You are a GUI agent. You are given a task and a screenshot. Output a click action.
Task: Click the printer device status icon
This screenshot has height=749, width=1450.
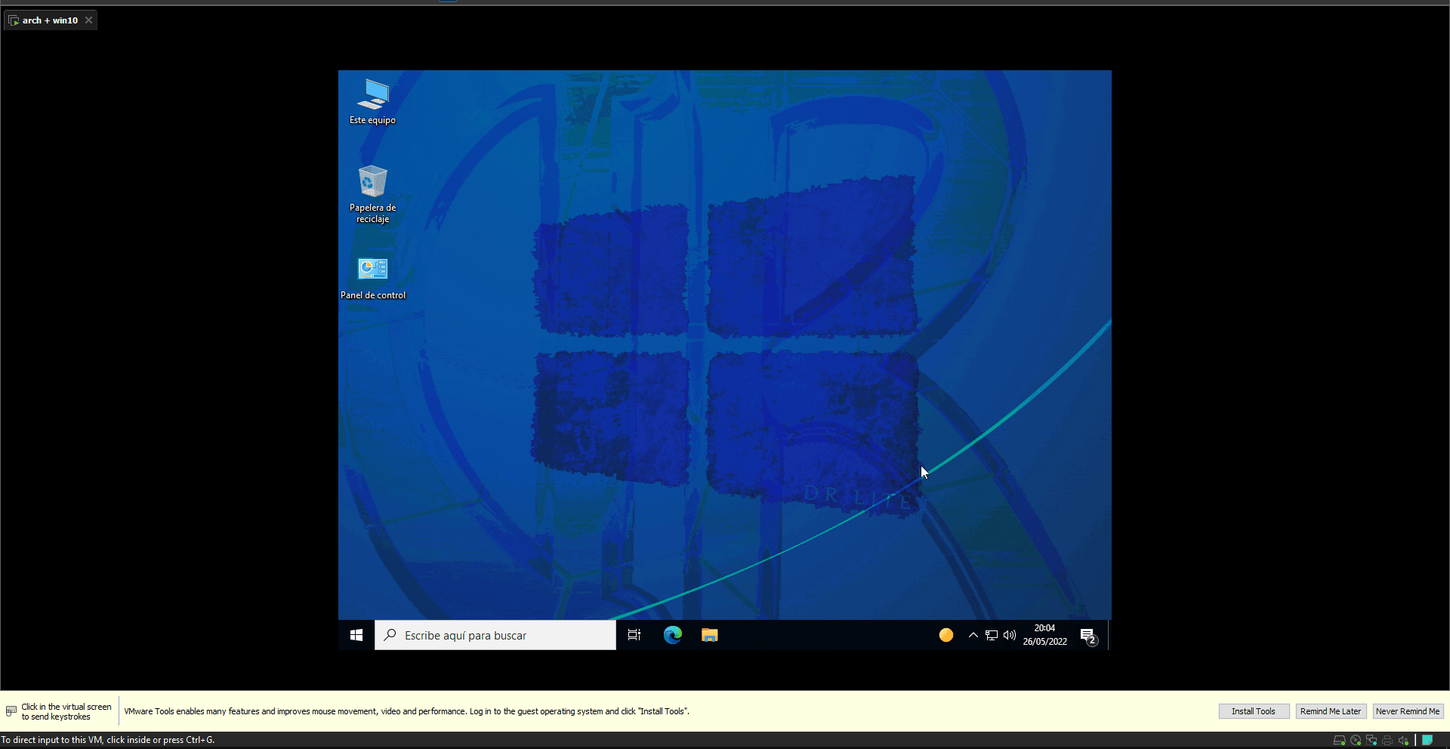[1387, 740]
